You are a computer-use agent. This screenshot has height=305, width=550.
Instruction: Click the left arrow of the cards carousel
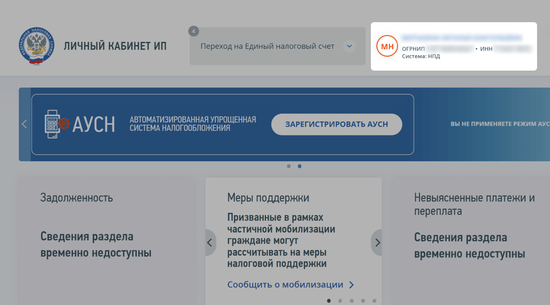[210, 242]
